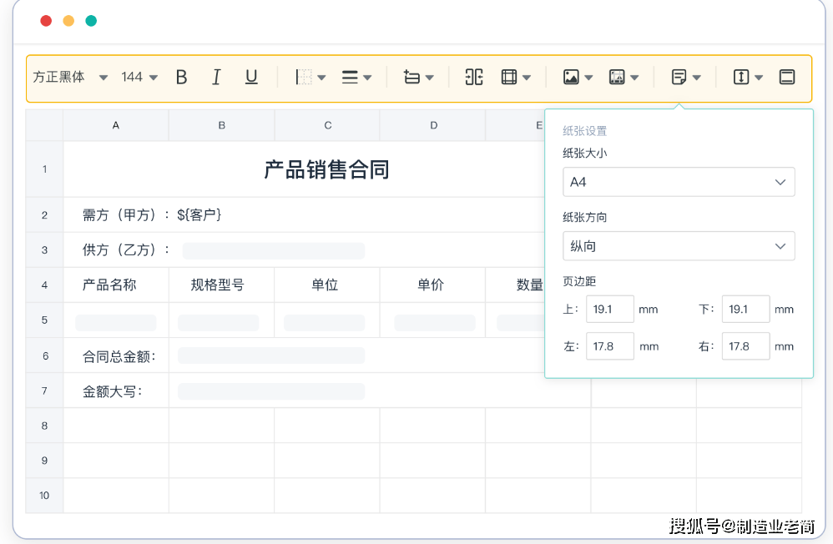
Task: Click the 供方（乙方）： label
Action: [125, 250]
